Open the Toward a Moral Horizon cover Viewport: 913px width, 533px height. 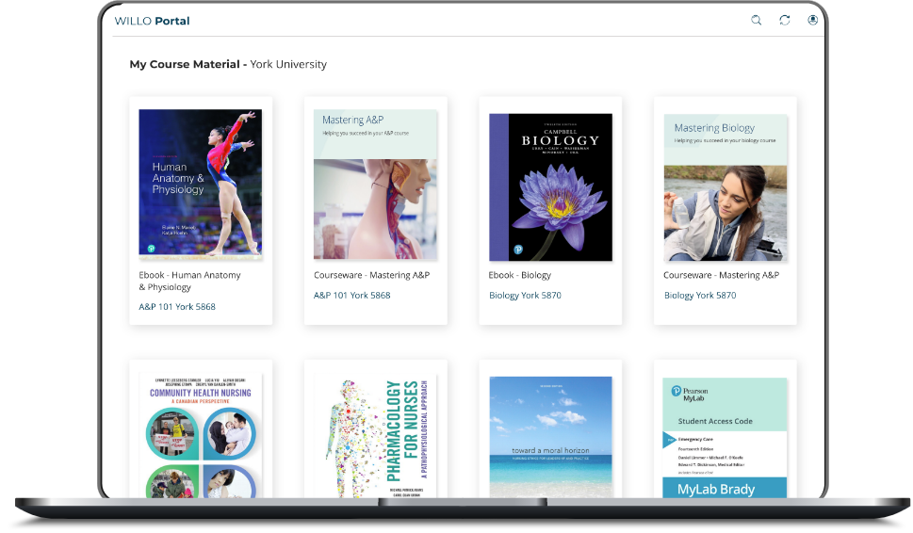(x=550, y=437)
